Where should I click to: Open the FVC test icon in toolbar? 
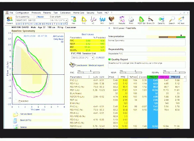click(x=84, y=20)
